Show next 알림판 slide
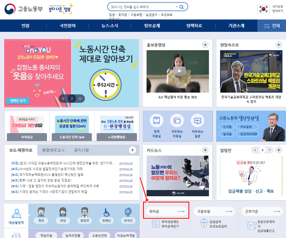Image resolution: width=286 pixels, height=238 pixels. click(269, 150)
